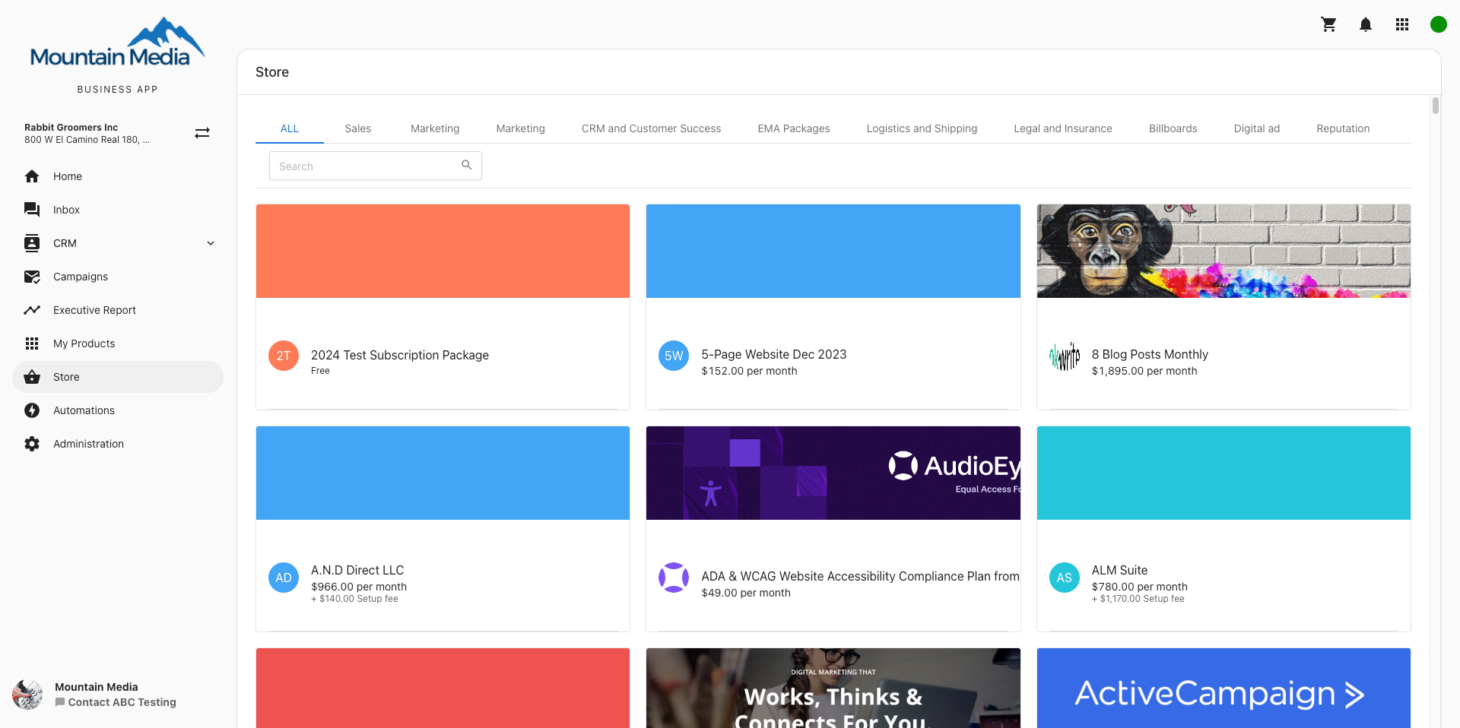Click the store page vertical scrollbar

1435,106
